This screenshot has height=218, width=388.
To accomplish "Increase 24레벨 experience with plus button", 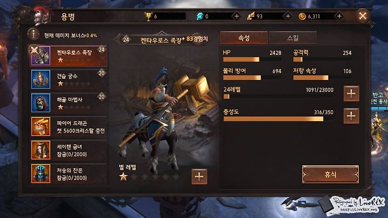I will click(x=351, y=94).
